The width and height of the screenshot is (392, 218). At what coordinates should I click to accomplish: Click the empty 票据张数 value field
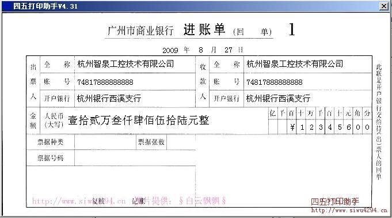pyautogui.click(x=181, y=142)
